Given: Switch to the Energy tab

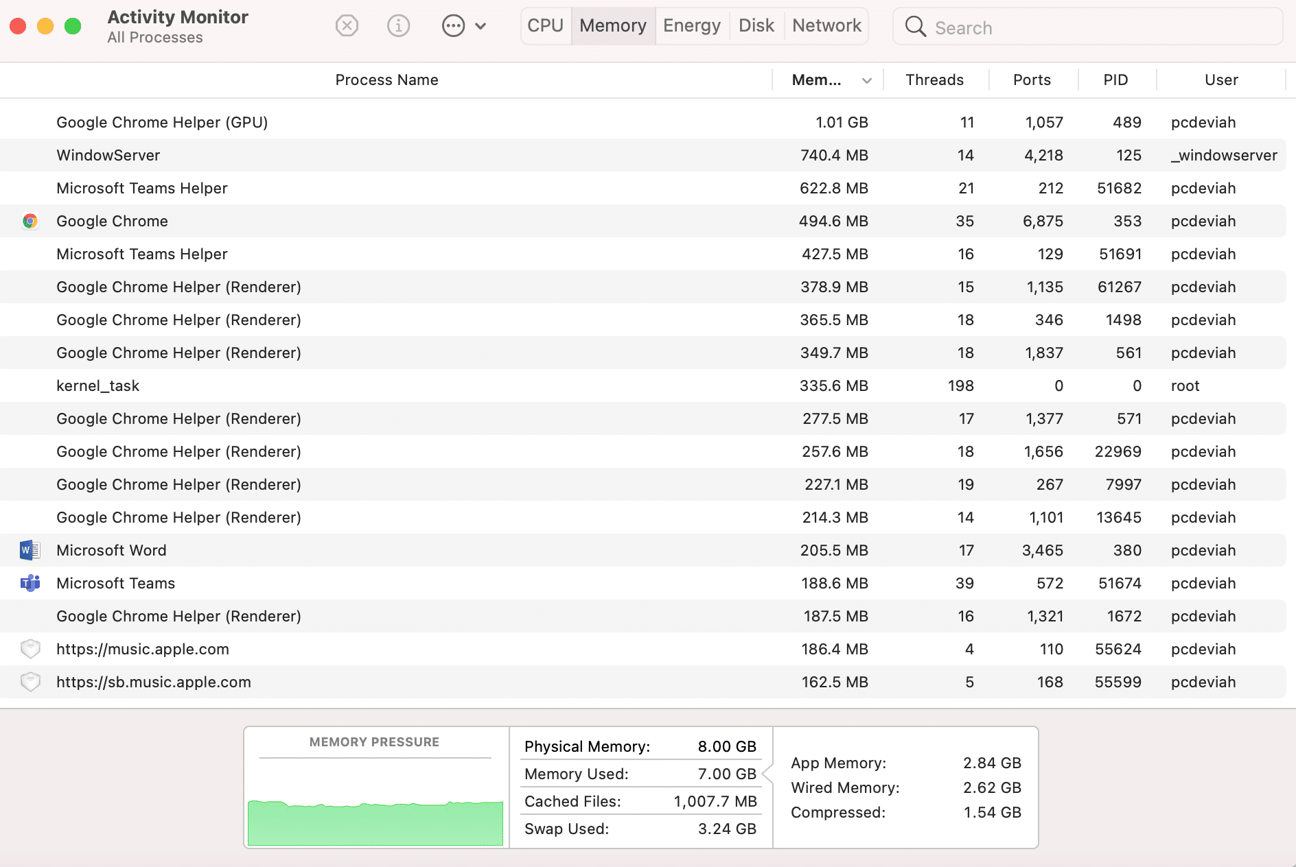Looking at the screenshot, I should [x=691, y=26].
